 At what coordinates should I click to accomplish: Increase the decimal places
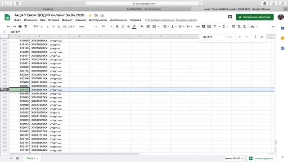[64, 27]
